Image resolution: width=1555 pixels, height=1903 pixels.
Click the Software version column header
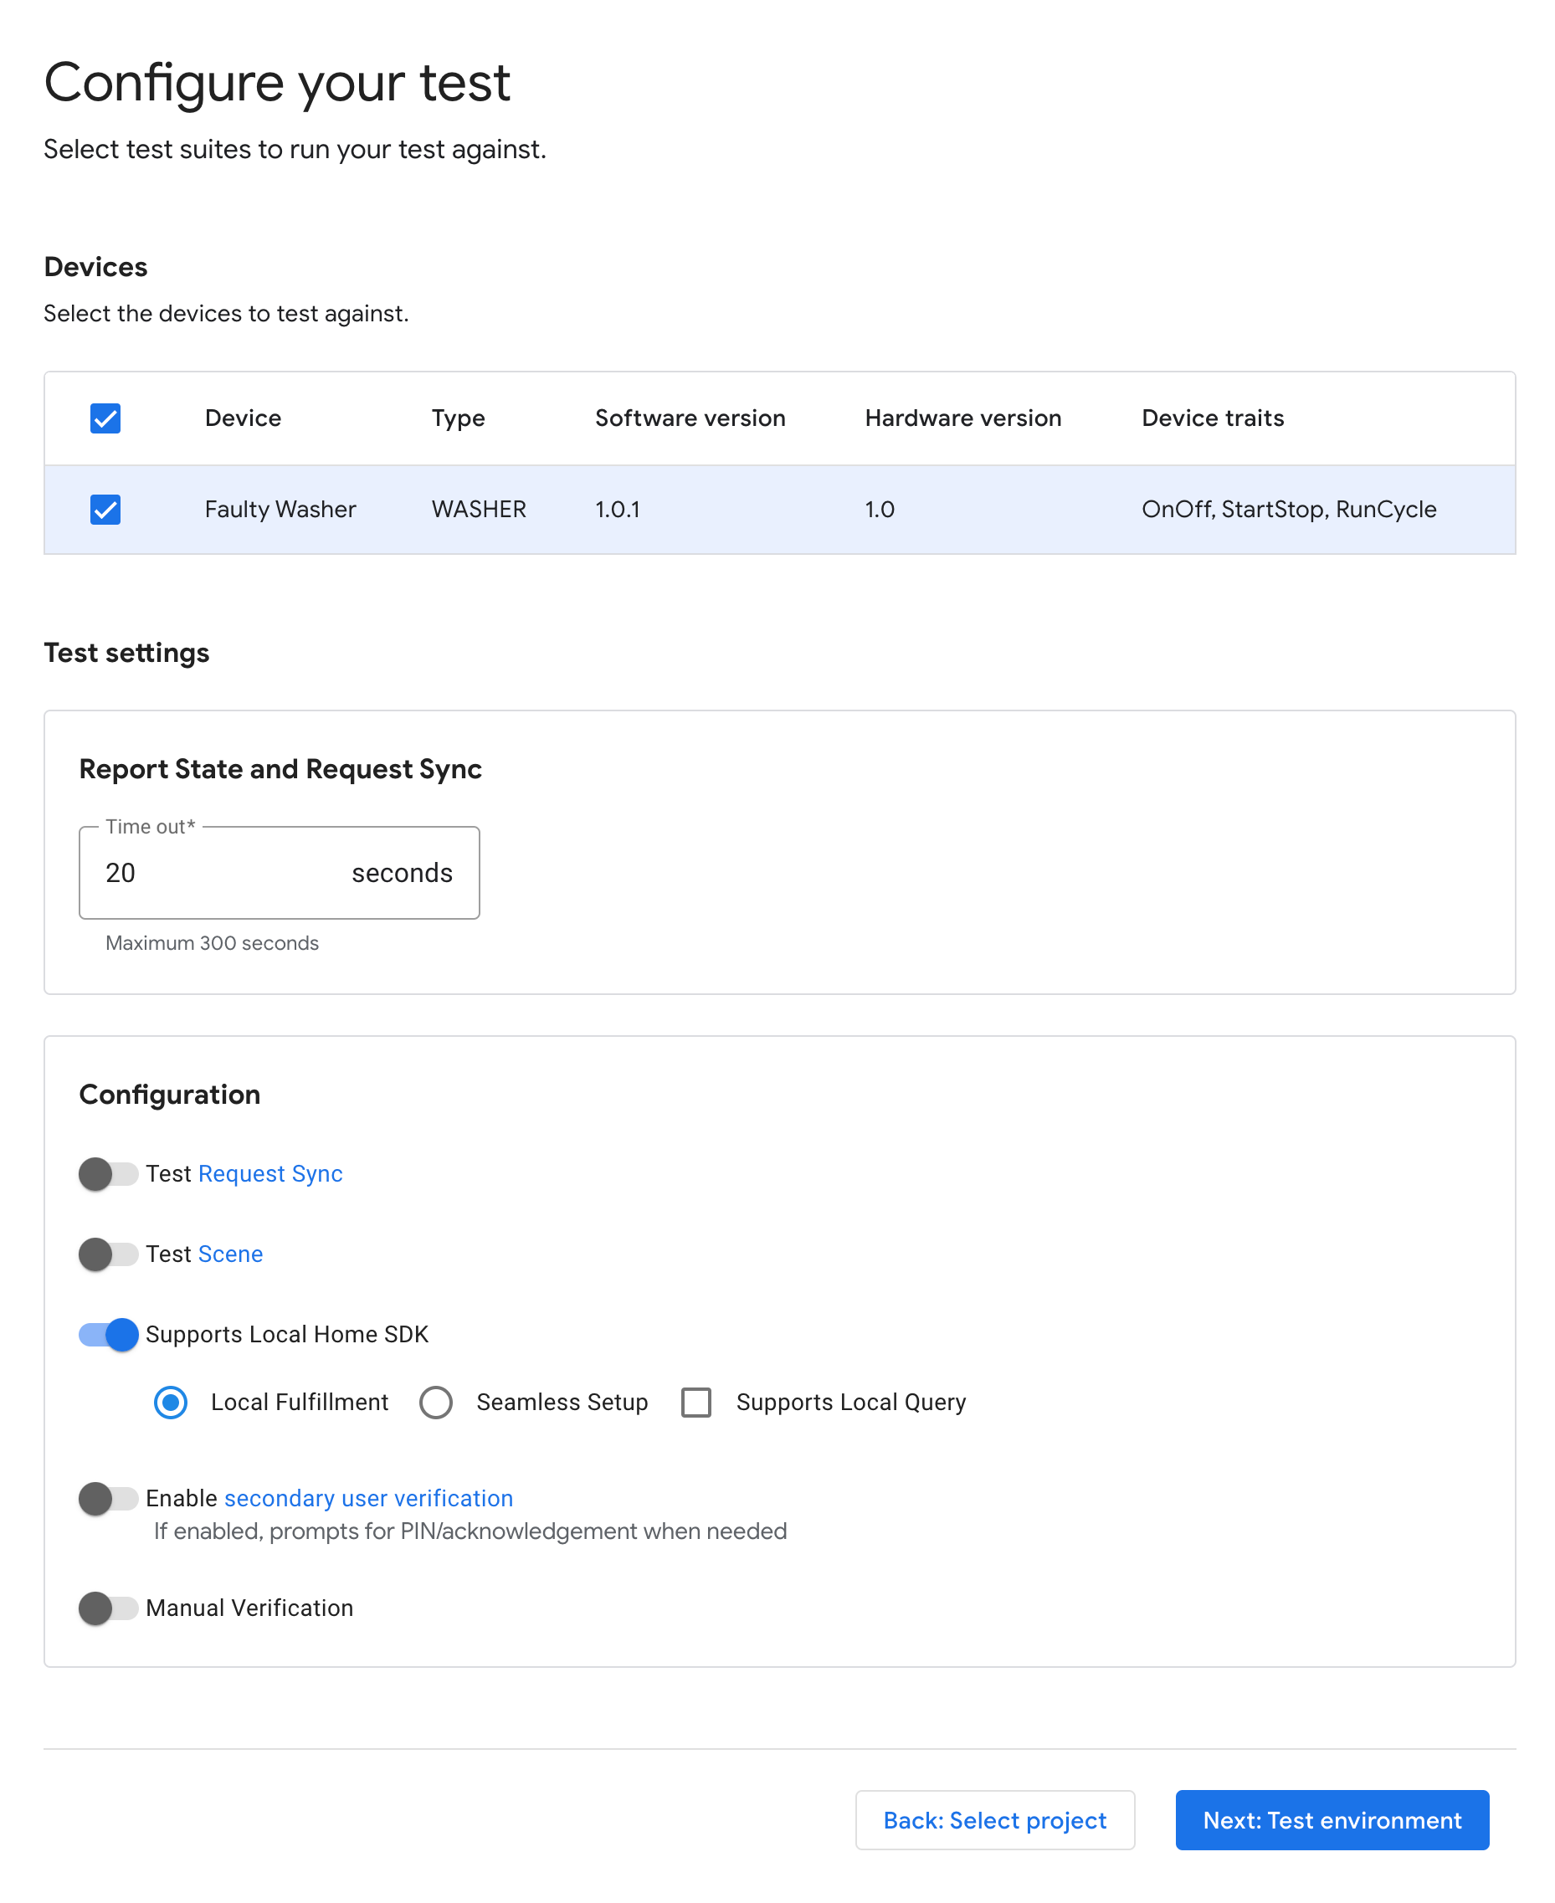pos(690,418)
